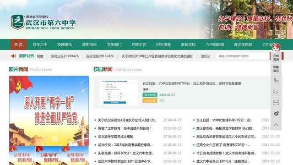Open 在线咨询 online consultation in sidebar

point(276,58)
